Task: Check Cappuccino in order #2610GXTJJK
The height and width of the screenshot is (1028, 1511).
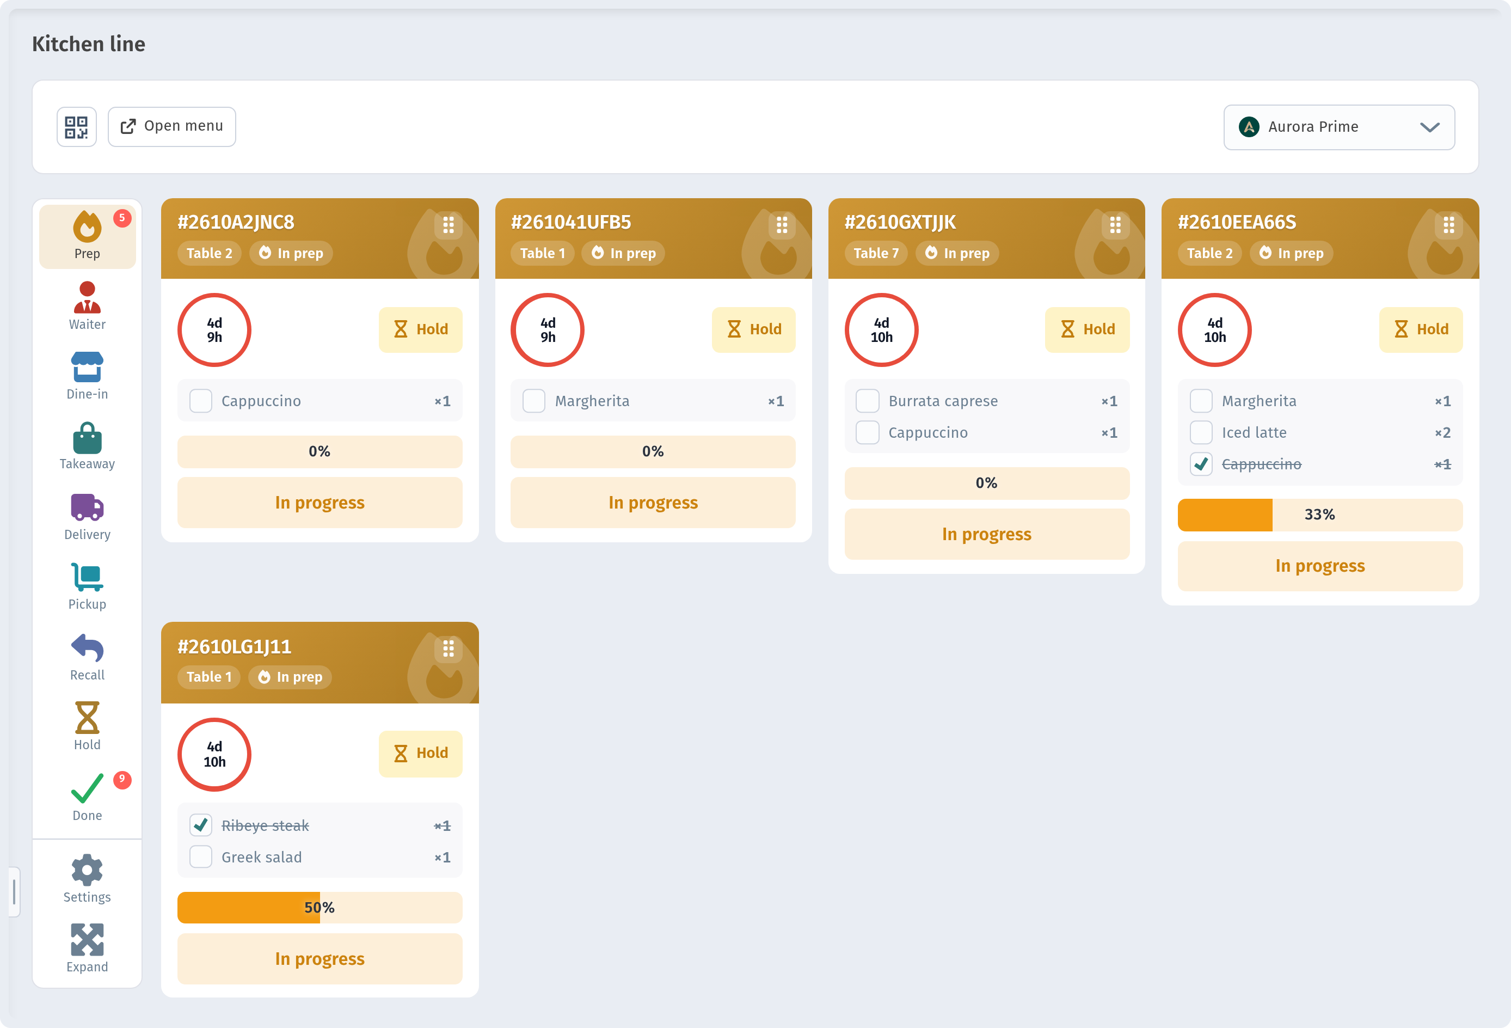Action: click(x=867, y=432)
